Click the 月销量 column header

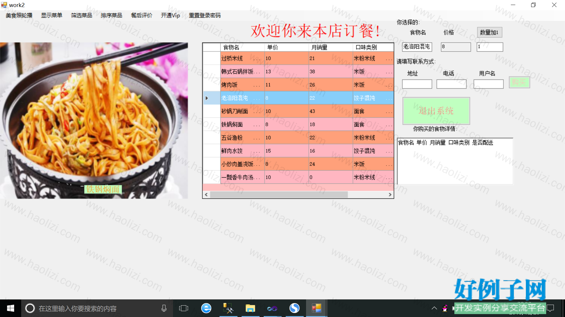(x=331, y=47)
